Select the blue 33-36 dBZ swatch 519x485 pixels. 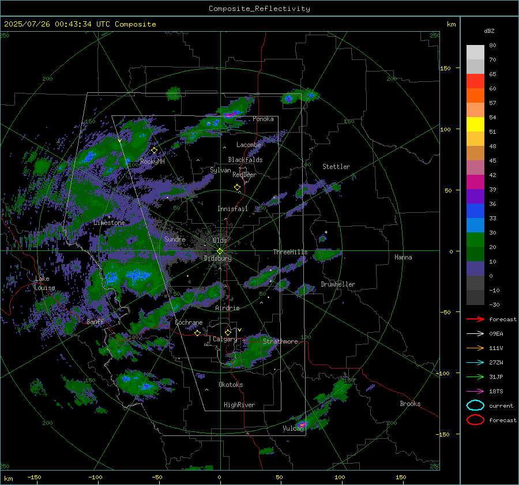pyautogui.click(x=475, y=211)
